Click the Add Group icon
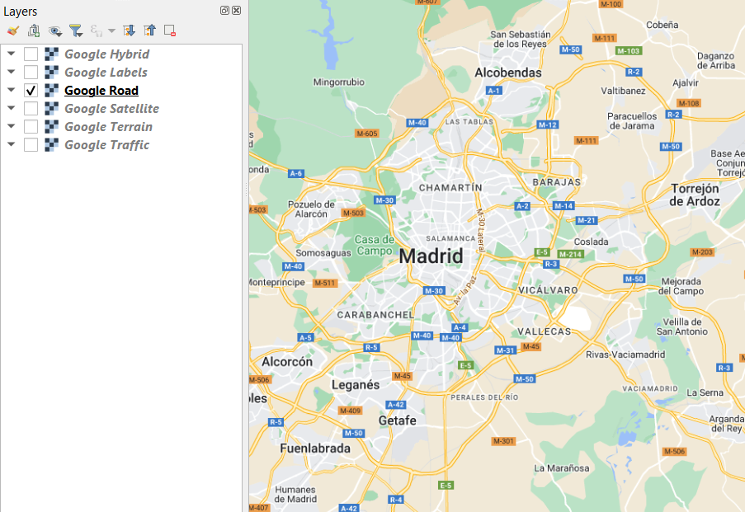The width and height of the screenshot is (745, 512). pos(34,31)
